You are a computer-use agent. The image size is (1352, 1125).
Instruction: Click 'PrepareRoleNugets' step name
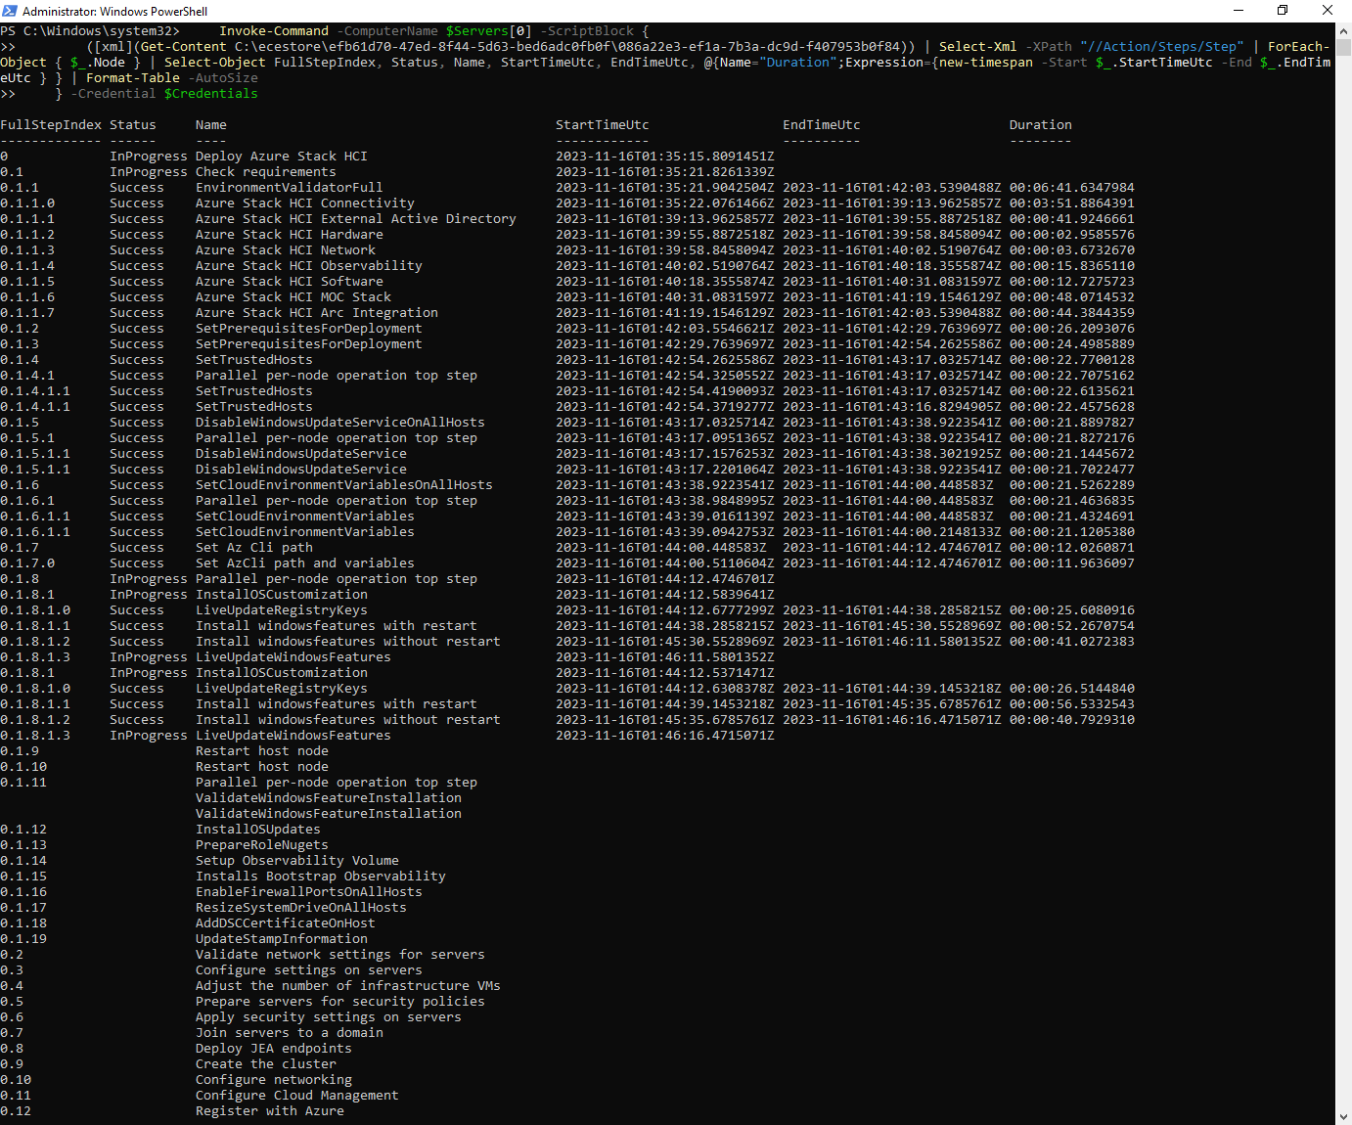(x=262, y=845)
